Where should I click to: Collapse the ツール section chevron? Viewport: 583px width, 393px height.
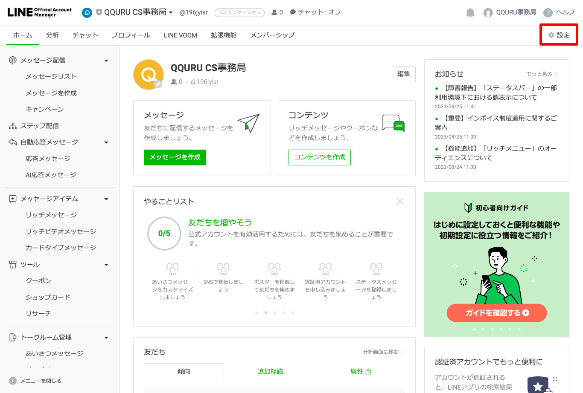tap(106, 264)
